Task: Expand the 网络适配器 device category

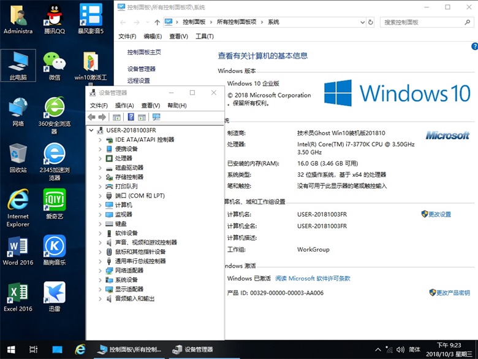Action: click(101, 271)
